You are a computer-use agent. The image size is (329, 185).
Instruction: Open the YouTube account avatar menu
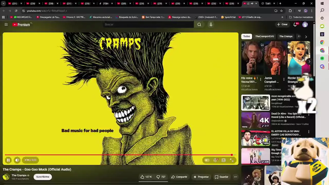pyautogui.click(x=305, y=24)
